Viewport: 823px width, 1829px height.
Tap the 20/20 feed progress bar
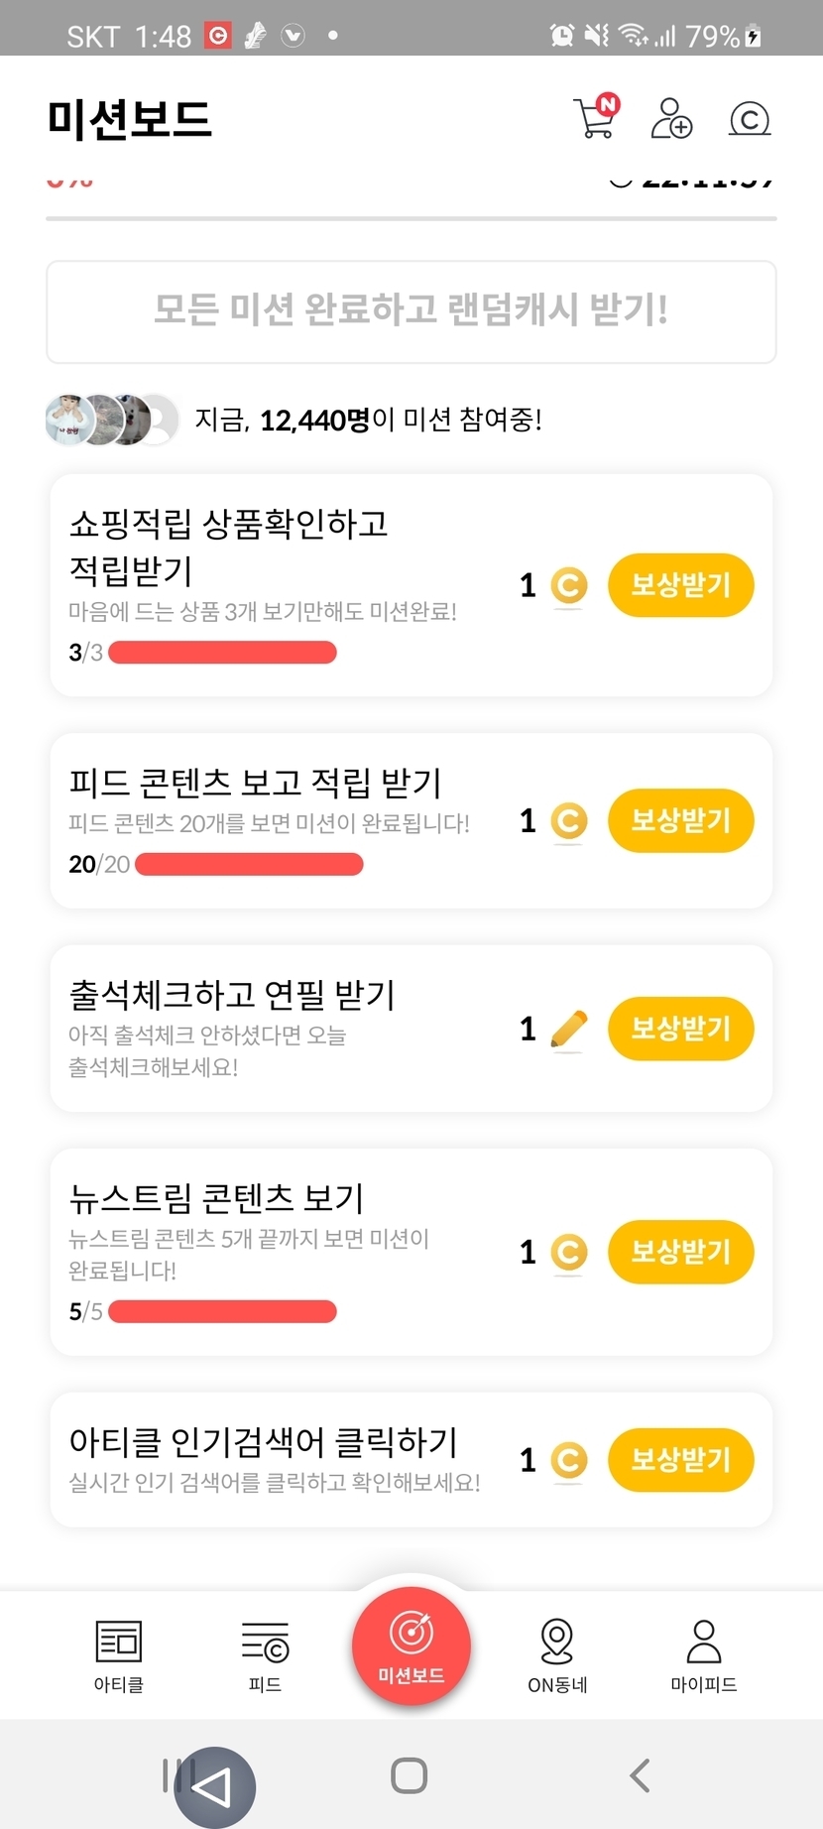(x=249, y=865)
